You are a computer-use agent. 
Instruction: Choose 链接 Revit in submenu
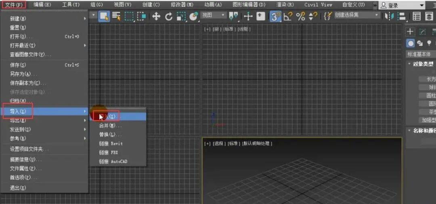pyautogui.click(x=118, y=143)
